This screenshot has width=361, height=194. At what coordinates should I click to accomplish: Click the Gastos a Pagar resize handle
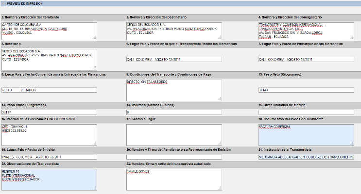pyautogui.click(x=219, y=144)
